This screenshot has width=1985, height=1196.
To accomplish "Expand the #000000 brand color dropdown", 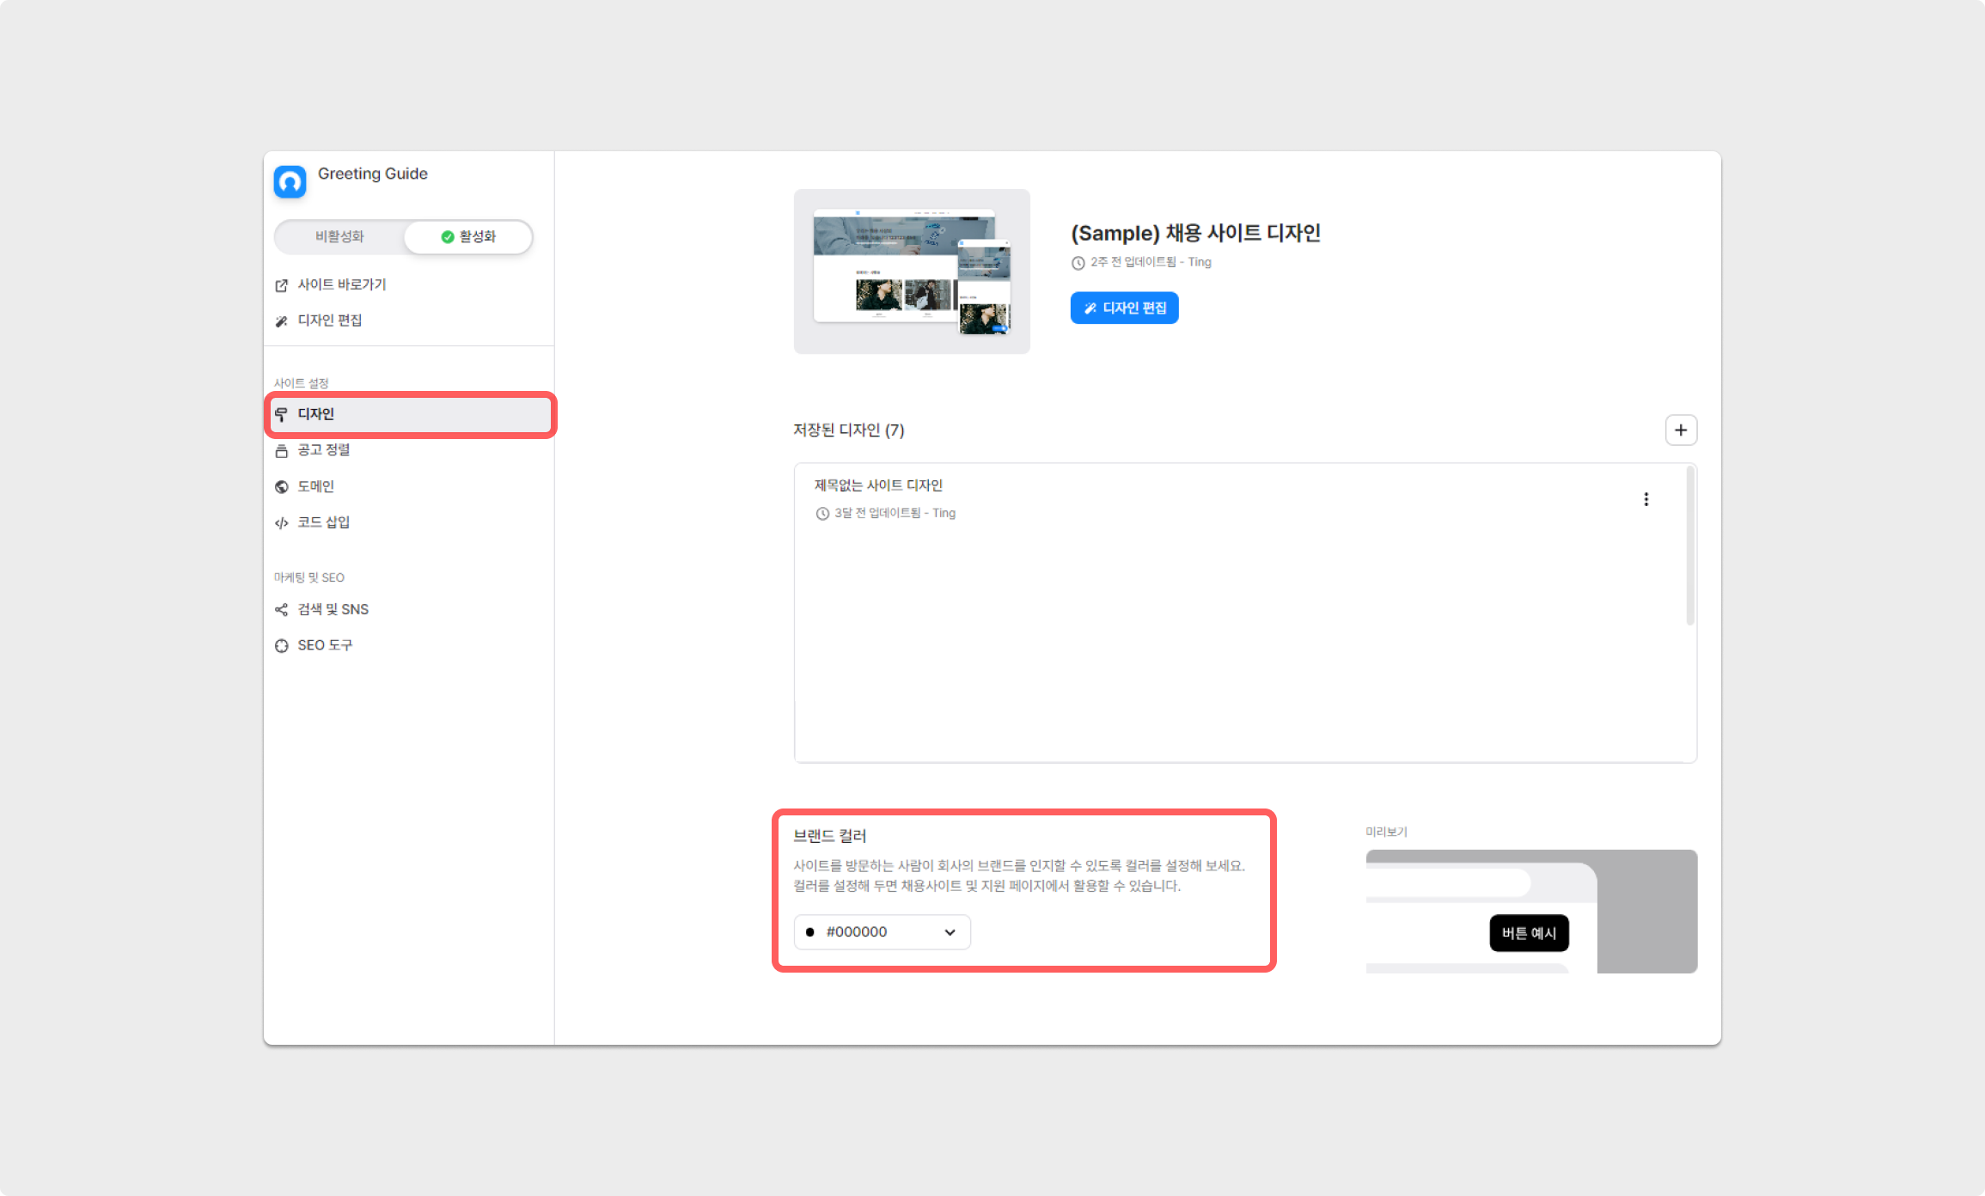I will [x=882, y=932].
